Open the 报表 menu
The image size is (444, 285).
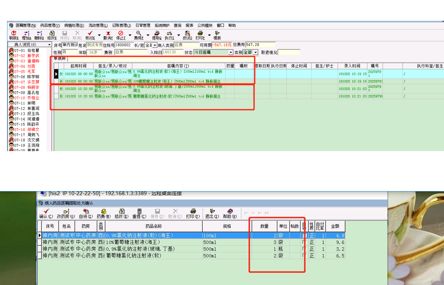pos(190,26)
